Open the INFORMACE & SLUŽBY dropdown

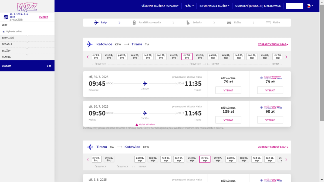pos(214,6)
